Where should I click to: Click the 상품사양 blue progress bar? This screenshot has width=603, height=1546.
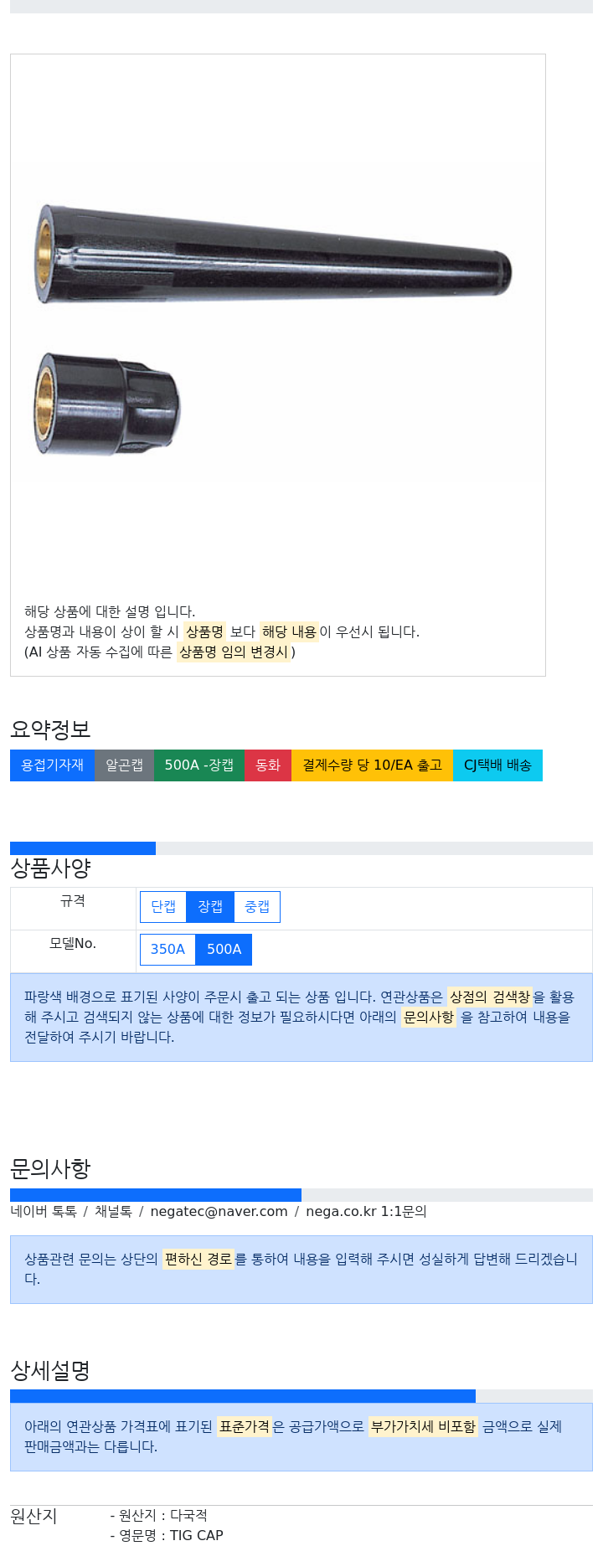pos(83,848)
